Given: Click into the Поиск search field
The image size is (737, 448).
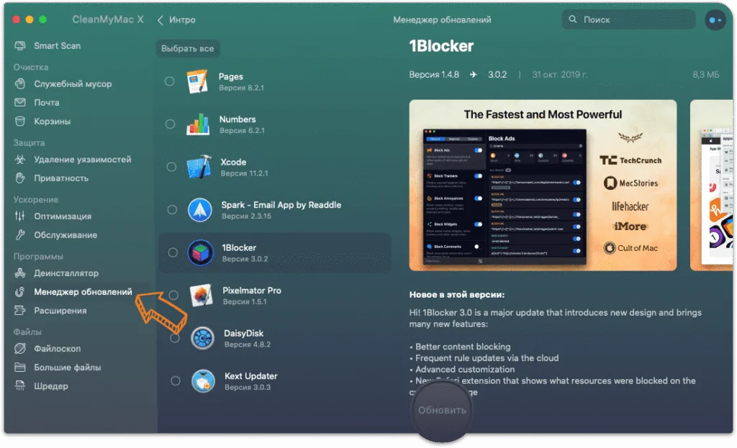Looking at the screenshot, I should coord(628,19).
